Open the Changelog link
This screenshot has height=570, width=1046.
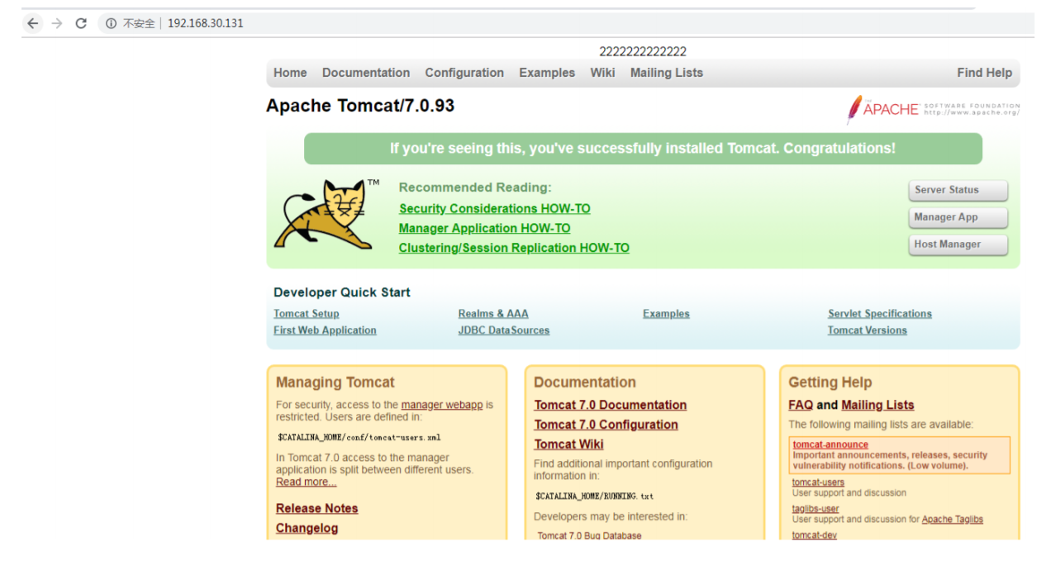pos(307,529)
